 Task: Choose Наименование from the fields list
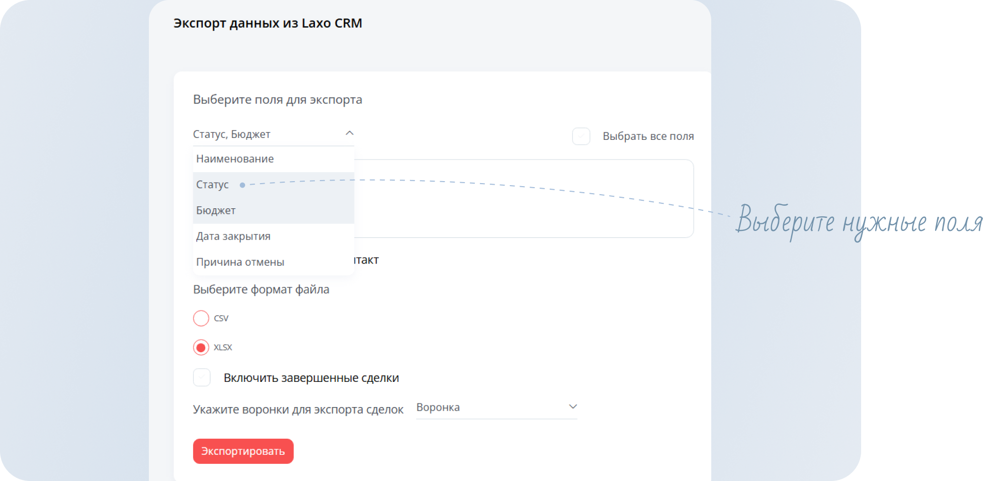274,159
